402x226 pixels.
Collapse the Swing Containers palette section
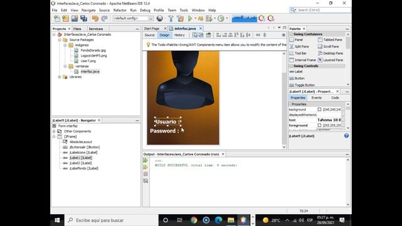point(291,34)
